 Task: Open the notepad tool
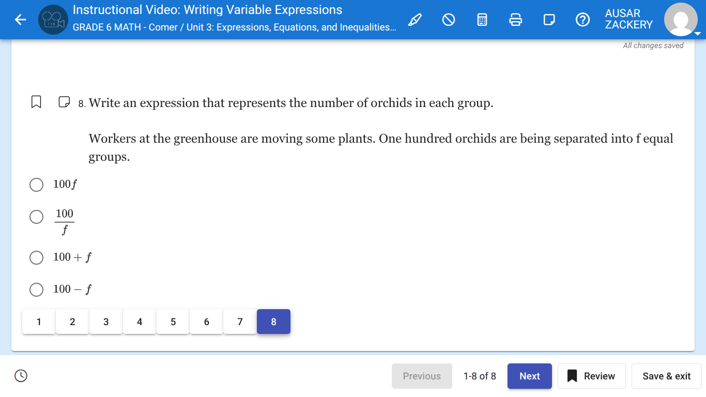(x=549, y=20)
